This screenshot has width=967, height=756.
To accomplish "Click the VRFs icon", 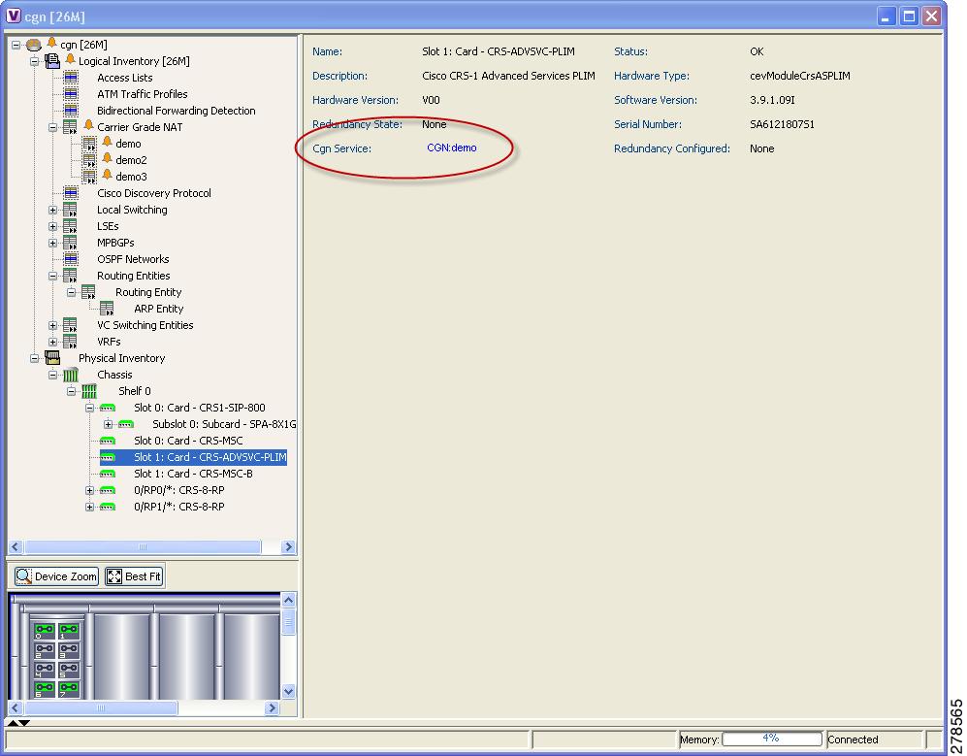I will click(70, 342).
